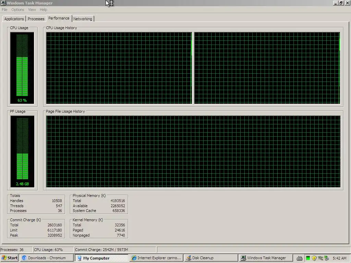Switch to the Applications tab
The width and height of the screenshot is (351, 263).
click(x=14, y=19)
